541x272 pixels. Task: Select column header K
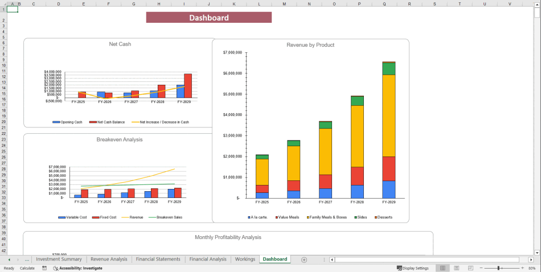pyautogui.click(x=234, y=3)
